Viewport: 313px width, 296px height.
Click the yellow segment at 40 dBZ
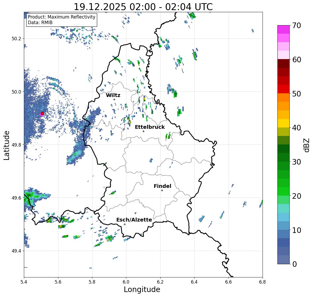click(x=284, y=123)
